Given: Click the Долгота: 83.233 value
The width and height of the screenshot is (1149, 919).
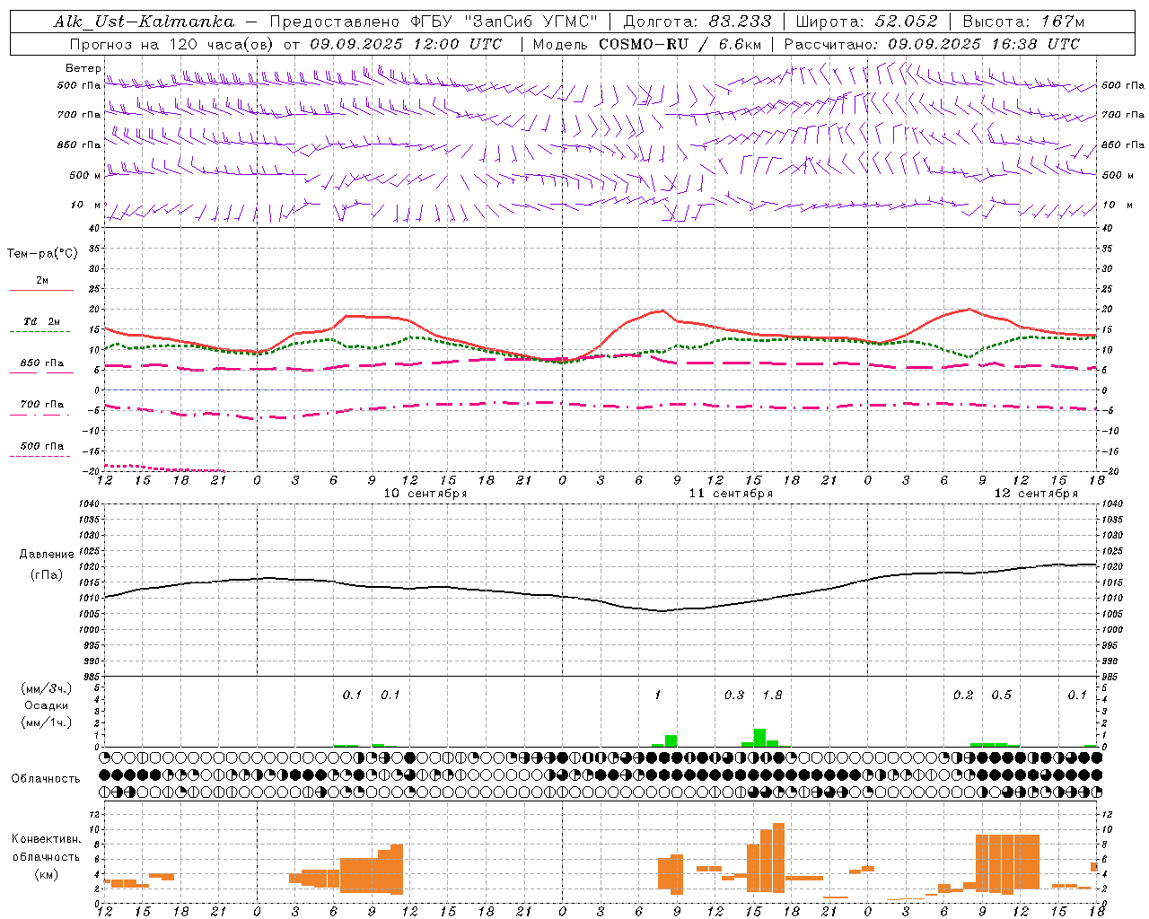Looking at the screenshot, I should (697, 22).
